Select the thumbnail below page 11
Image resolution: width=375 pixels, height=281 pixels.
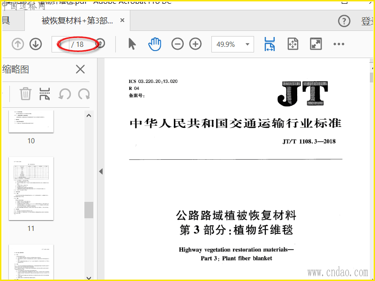31,262
